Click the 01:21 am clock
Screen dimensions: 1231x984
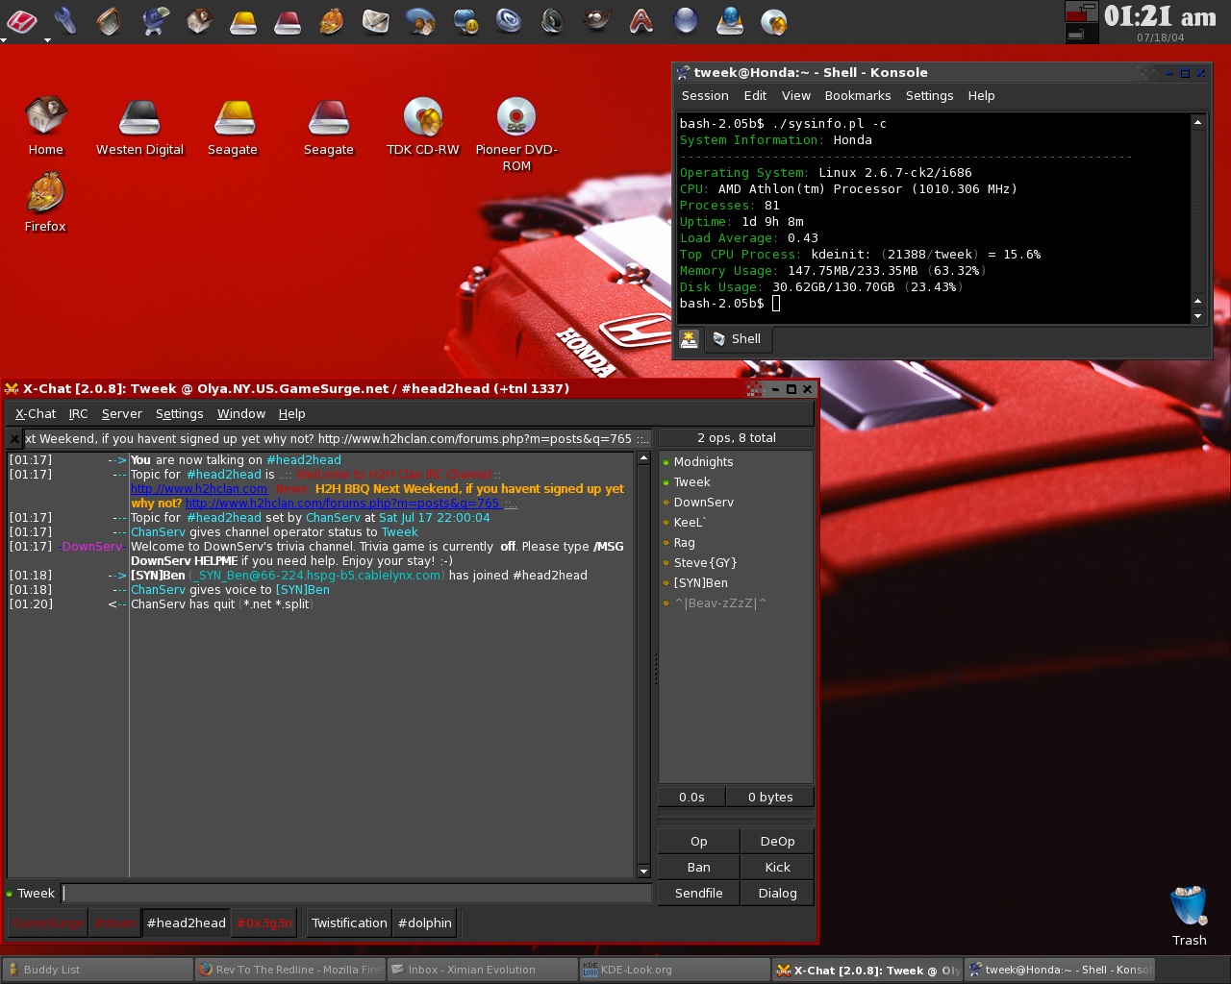click(1160, 16)
